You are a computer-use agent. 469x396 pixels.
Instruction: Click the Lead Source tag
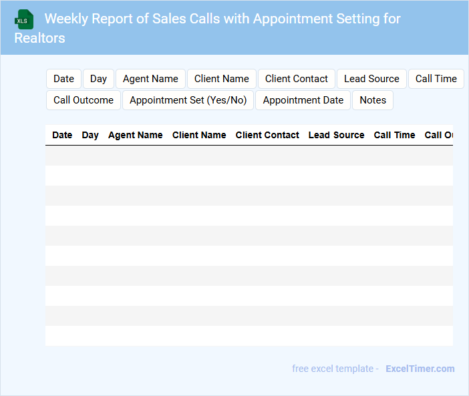(371, 79)
